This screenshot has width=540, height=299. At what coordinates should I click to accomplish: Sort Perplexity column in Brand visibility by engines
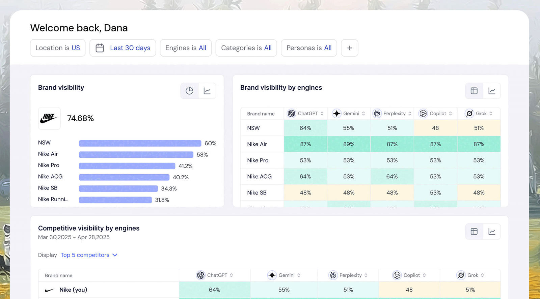(x=410, y=114)
